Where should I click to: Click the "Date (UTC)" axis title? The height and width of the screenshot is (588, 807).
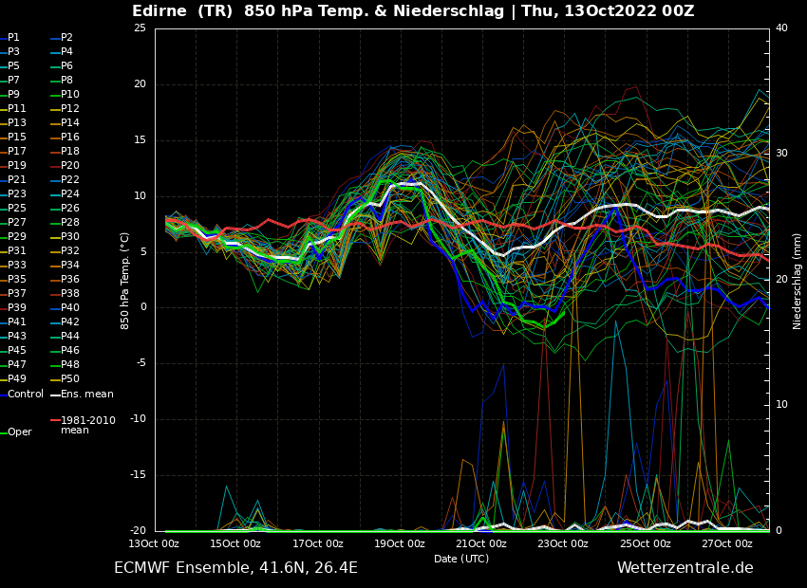pyautogui.click(x=461, y=559)
